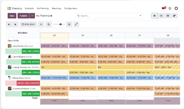
Task: Switch to the list view icon
Action: pos(168,16)
